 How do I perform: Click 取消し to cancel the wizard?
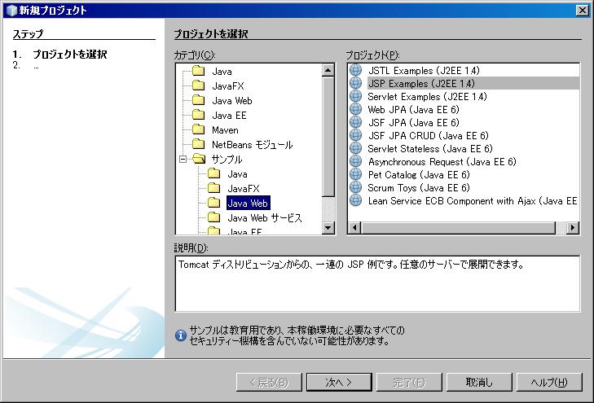(479, 382)
